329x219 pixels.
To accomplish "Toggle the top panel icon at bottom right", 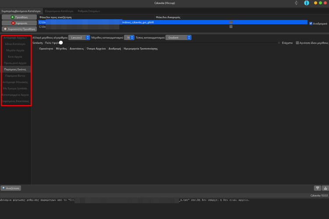I will tap(318, 188).
